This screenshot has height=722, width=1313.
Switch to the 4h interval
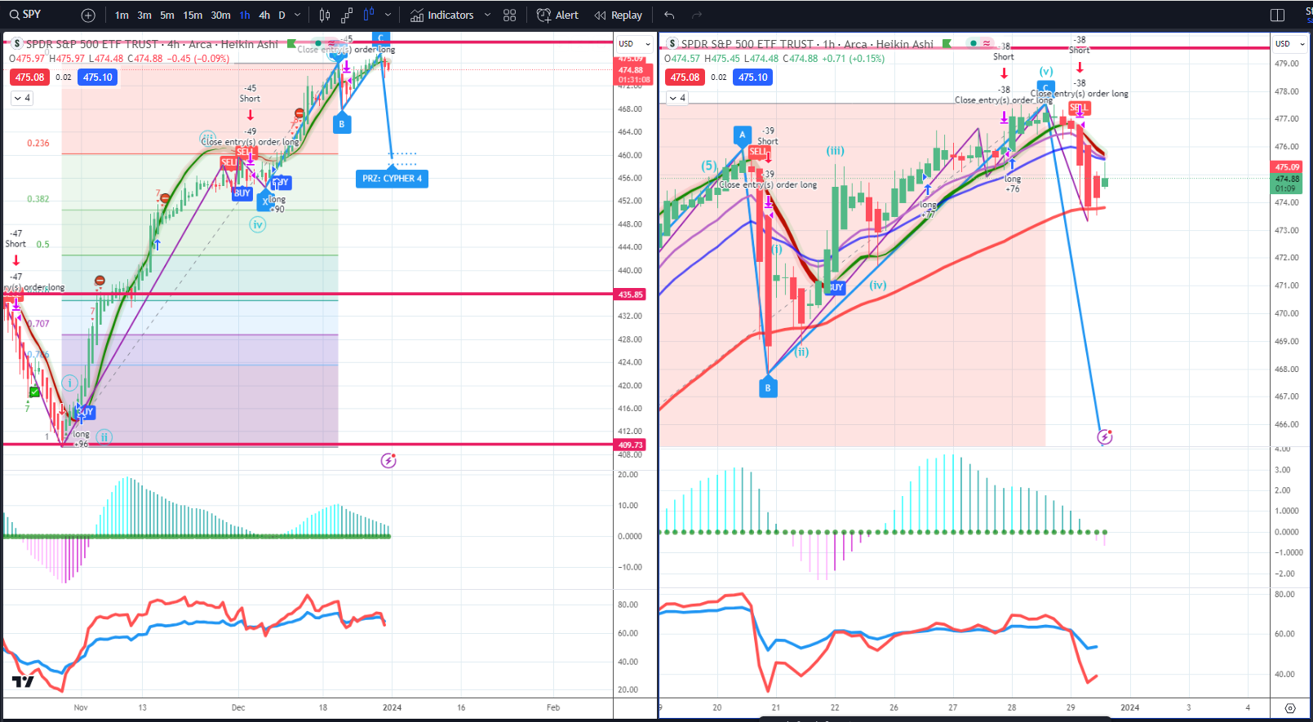point(264,15)
